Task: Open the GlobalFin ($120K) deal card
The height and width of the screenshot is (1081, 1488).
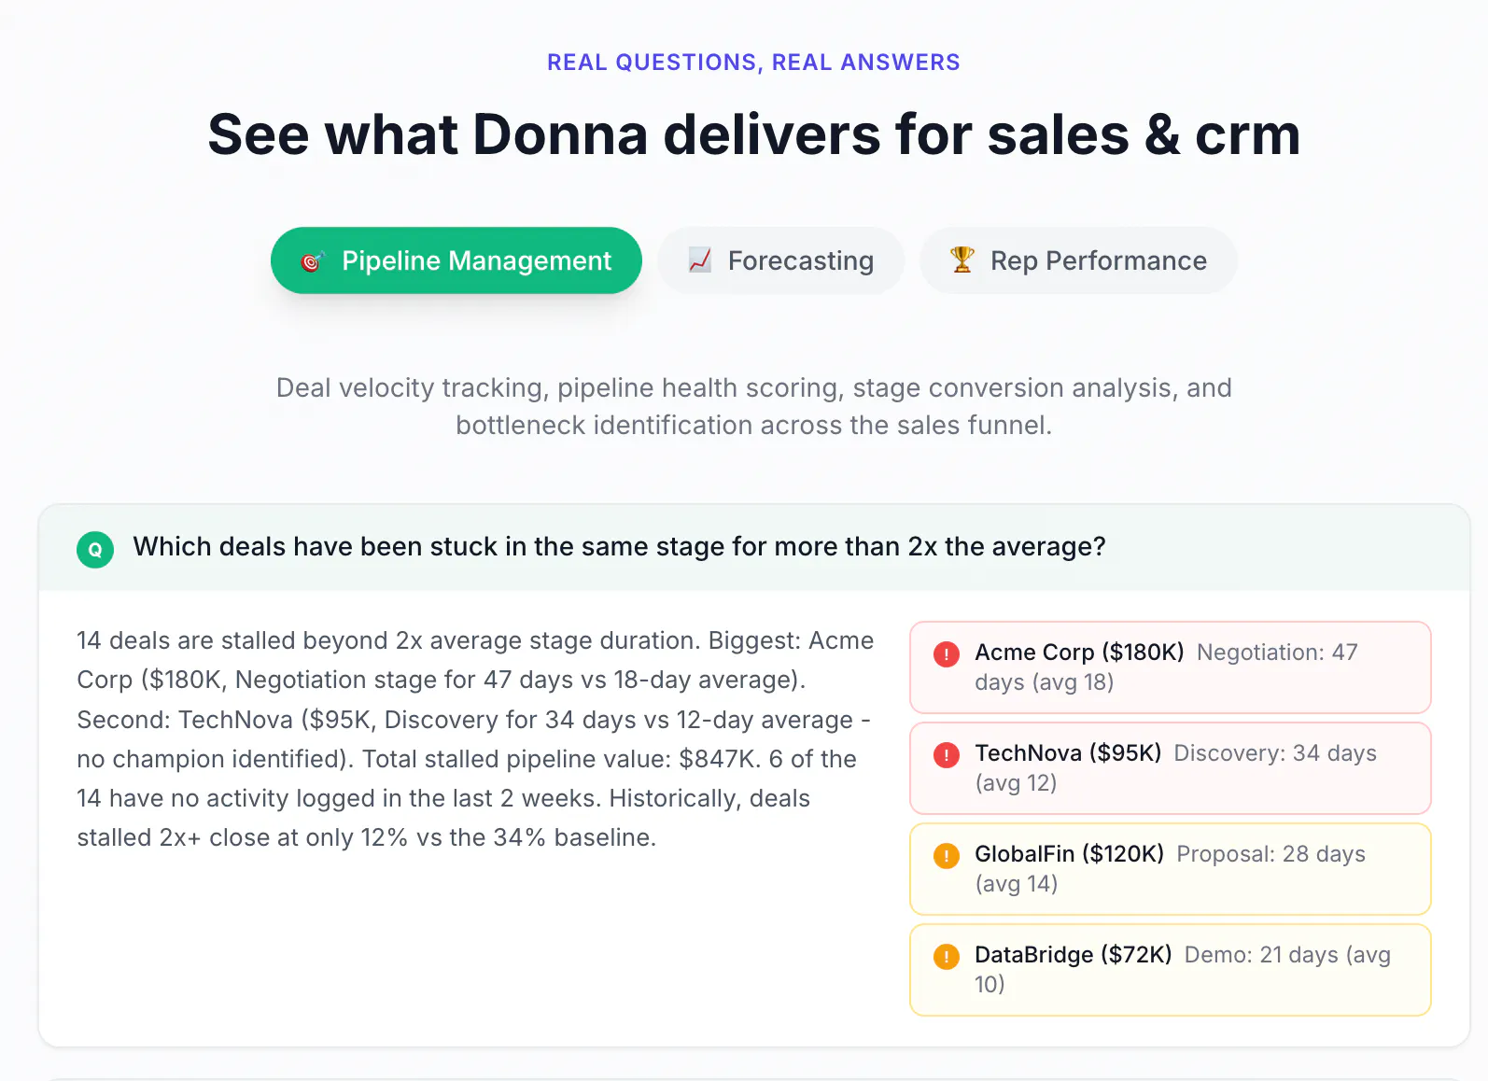Action: pos(1171,869)
